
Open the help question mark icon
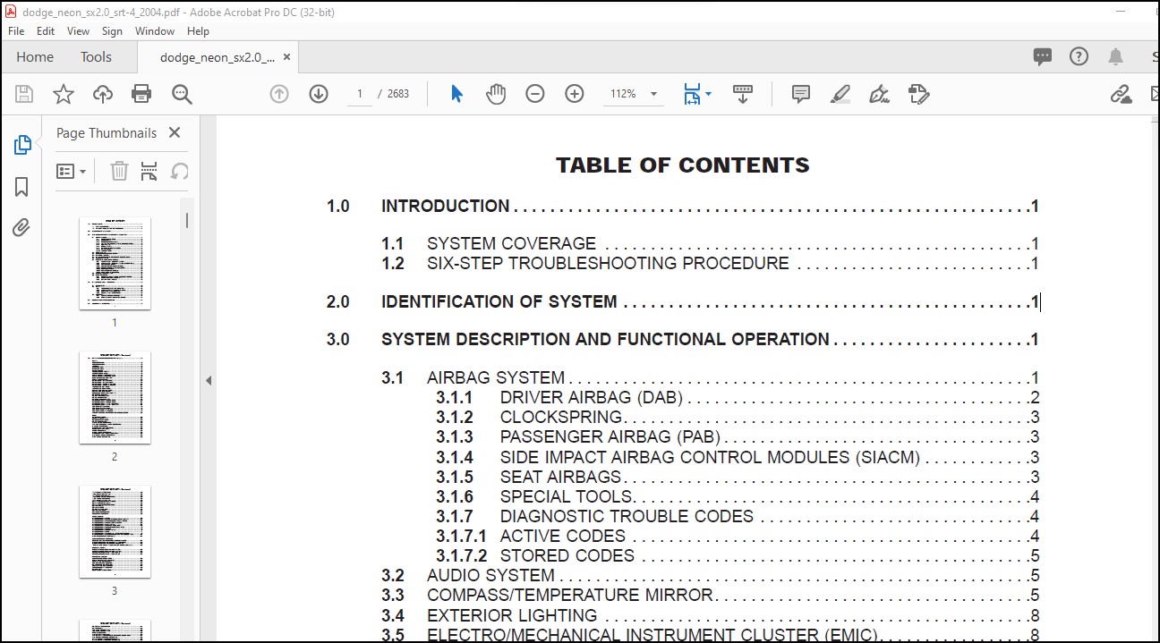coord(1079,56)
